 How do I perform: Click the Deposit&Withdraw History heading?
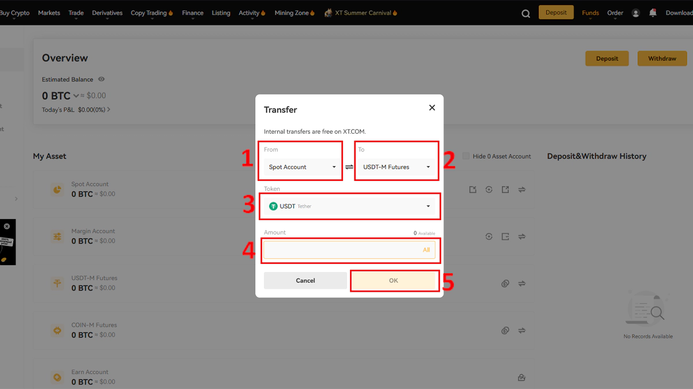tap(597, 156)
